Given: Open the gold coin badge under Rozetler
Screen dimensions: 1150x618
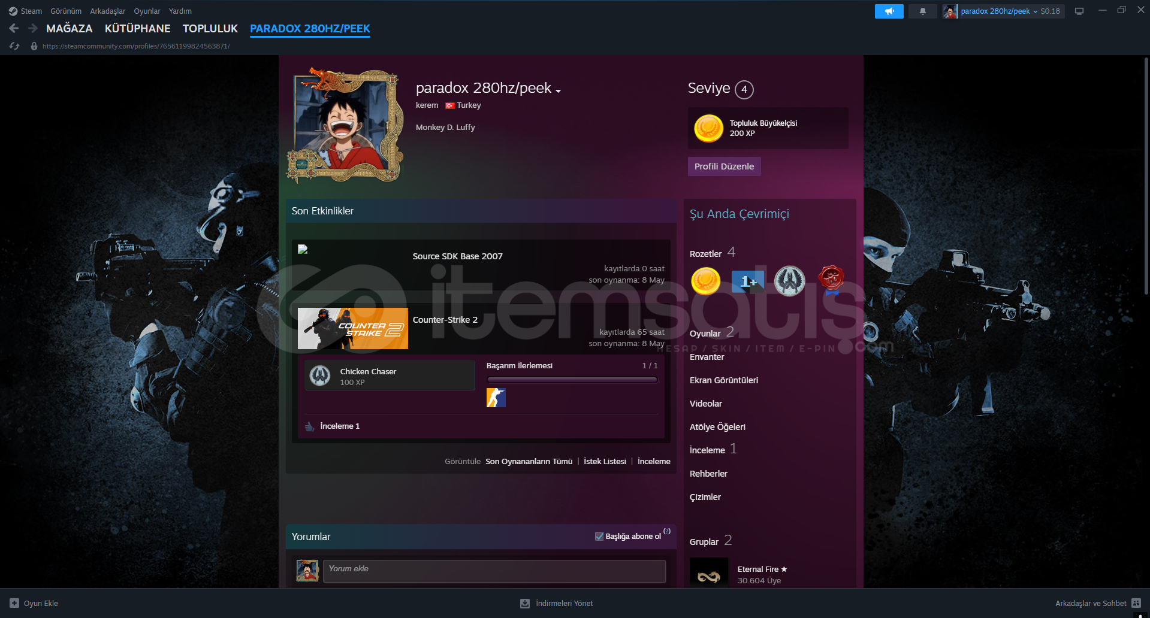Looking at the screenshot, I should (x=706, y=281).
